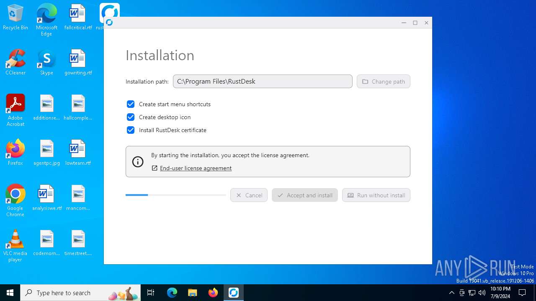Minimize the RustDesk installer window

(x=404, y=23)
